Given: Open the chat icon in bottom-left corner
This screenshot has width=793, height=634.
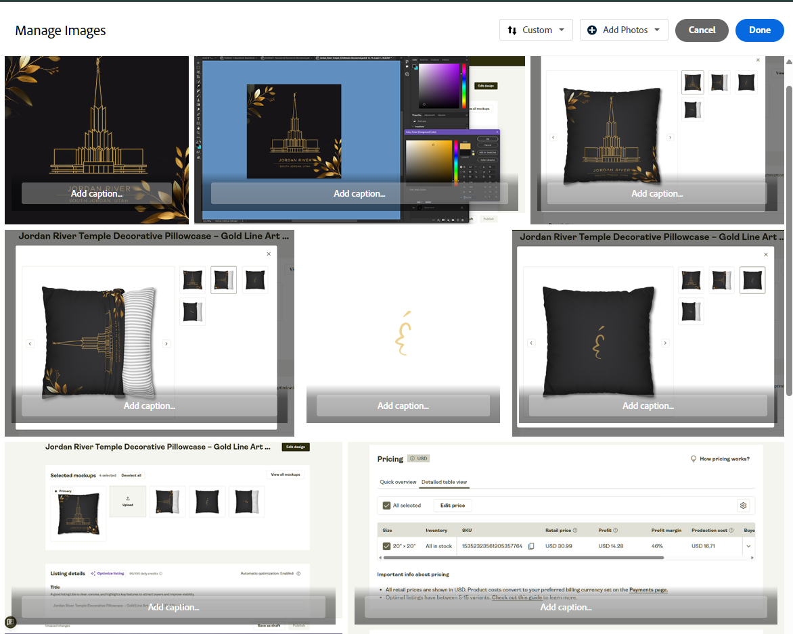Looking at the screenshot, I should tap(11, 622).
